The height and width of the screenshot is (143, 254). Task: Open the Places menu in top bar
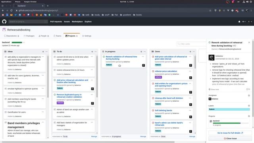tap(18, 2)
